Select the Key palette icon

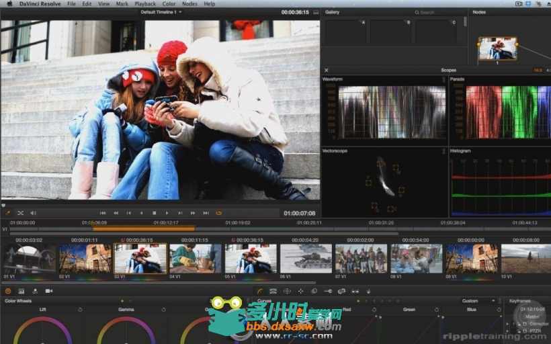tap(328, 292)
